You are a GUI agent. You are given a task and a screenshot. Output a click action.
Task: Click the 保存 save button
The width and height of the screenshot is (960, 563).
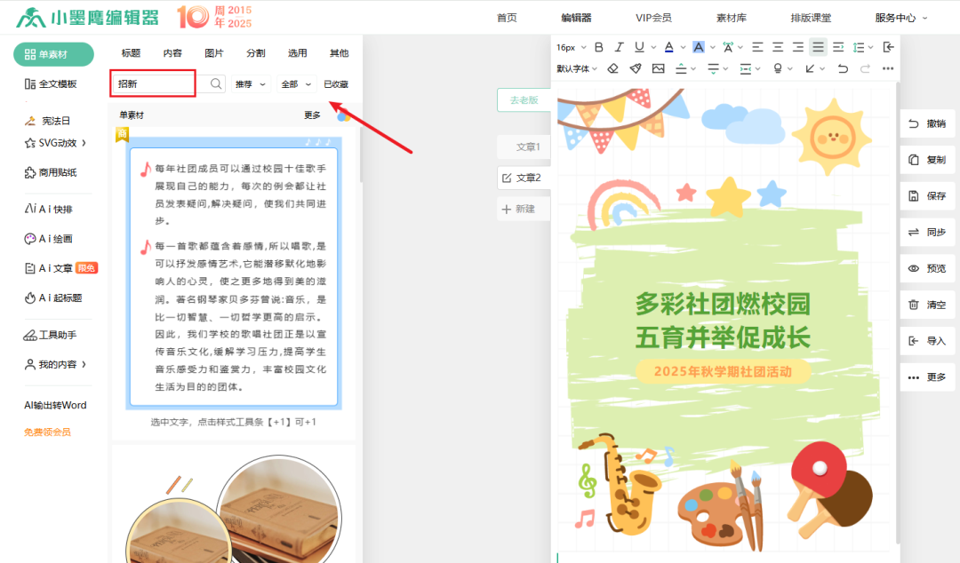927,196
